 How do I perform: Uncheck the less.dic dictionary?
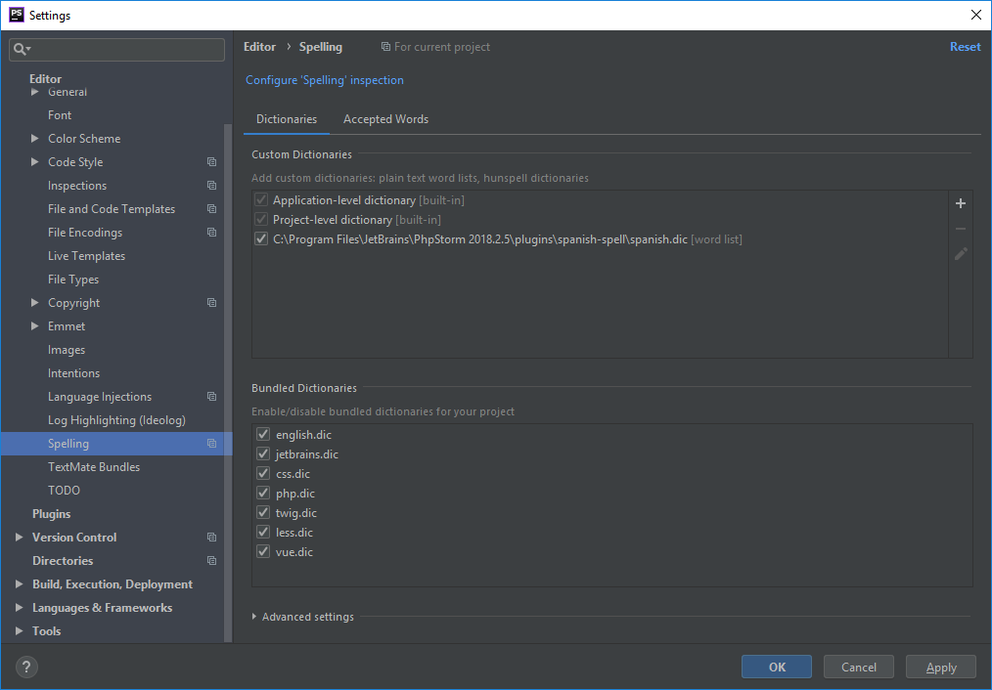263,532
